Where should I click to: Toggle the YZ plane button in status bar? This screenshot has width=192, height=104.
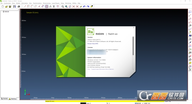pyautogui.click(x=140, y=103)
